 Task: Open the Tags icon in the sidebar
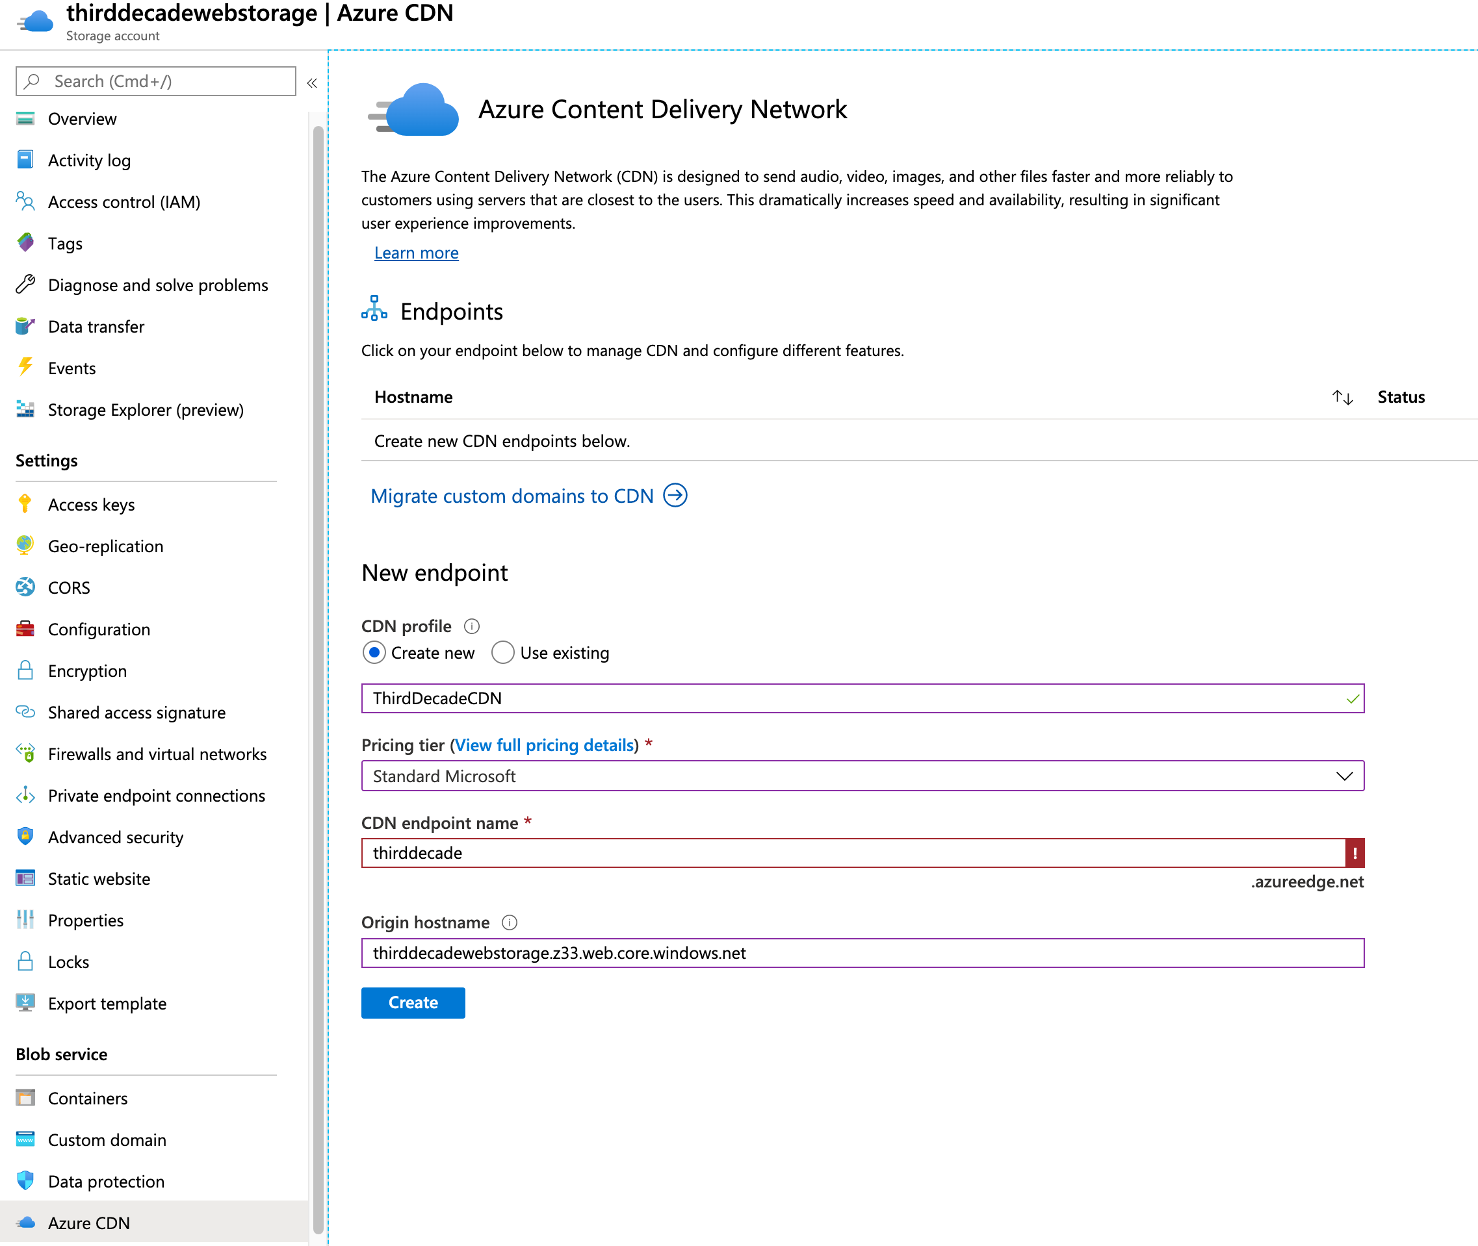[x=25, y=243]
